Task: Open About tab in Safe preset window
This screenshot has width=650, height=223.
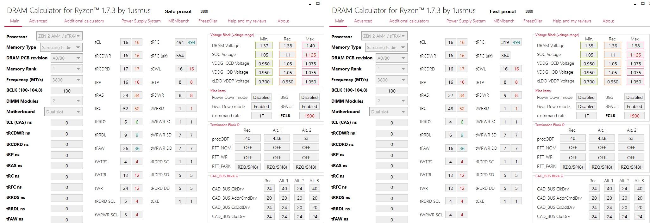Action: pos(283,21)
